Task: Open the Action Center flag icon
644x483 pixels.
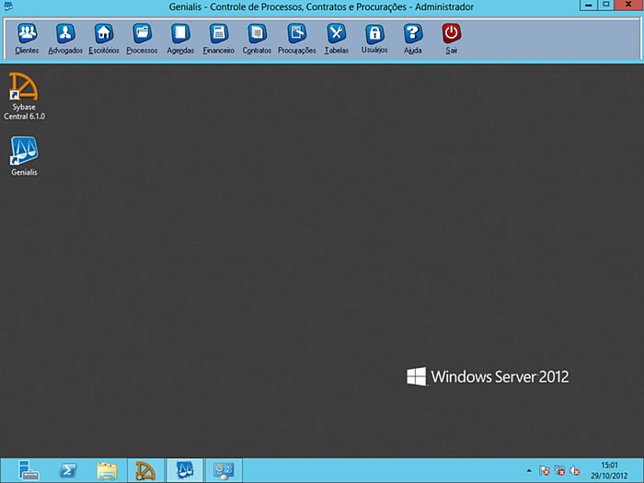Action: (545, 471)
